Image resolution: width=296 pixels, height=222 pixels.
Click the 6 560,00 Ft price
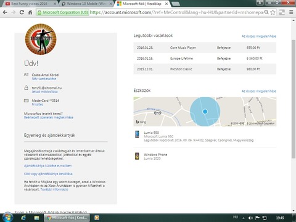pyautogui.click(x=254, y=59)
